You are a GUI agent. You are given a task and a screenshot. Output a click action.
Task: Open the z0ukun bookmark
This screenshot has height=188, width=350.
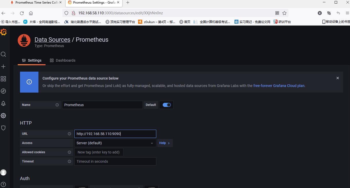pyautogui.click(x=157, y=22)
